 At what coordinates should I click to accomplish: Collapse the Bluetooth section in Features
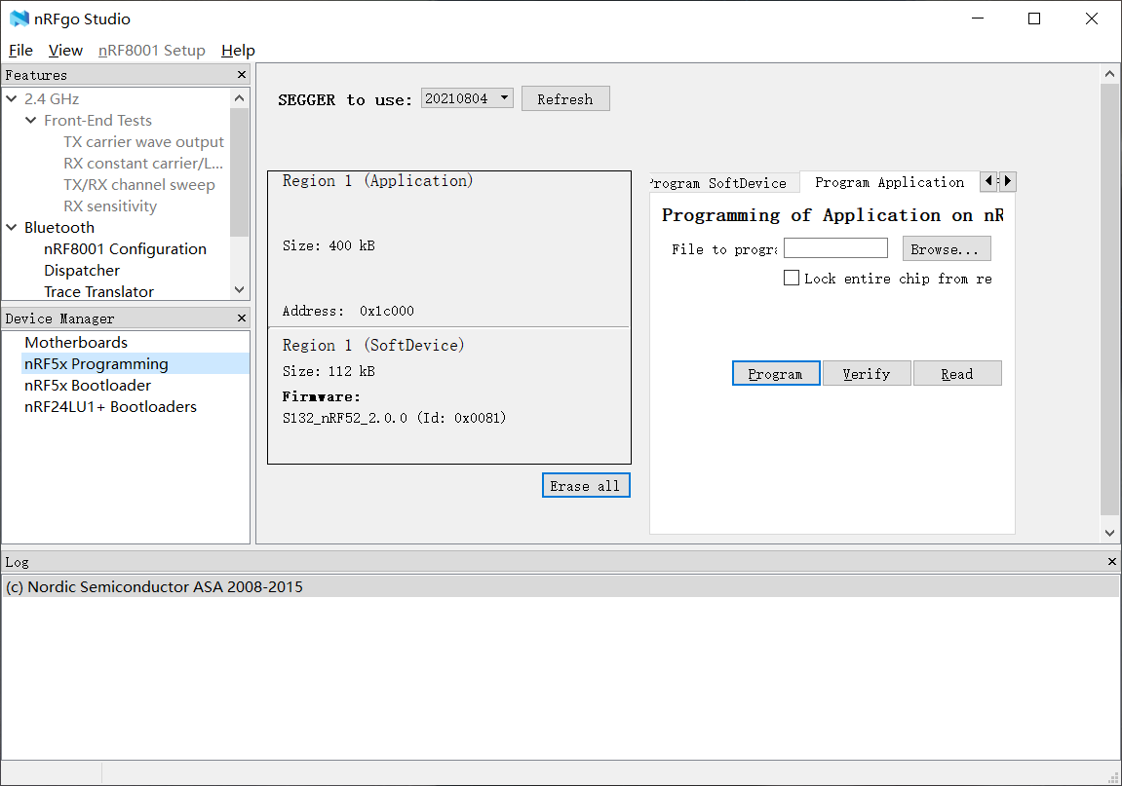(x=10, y=227)
